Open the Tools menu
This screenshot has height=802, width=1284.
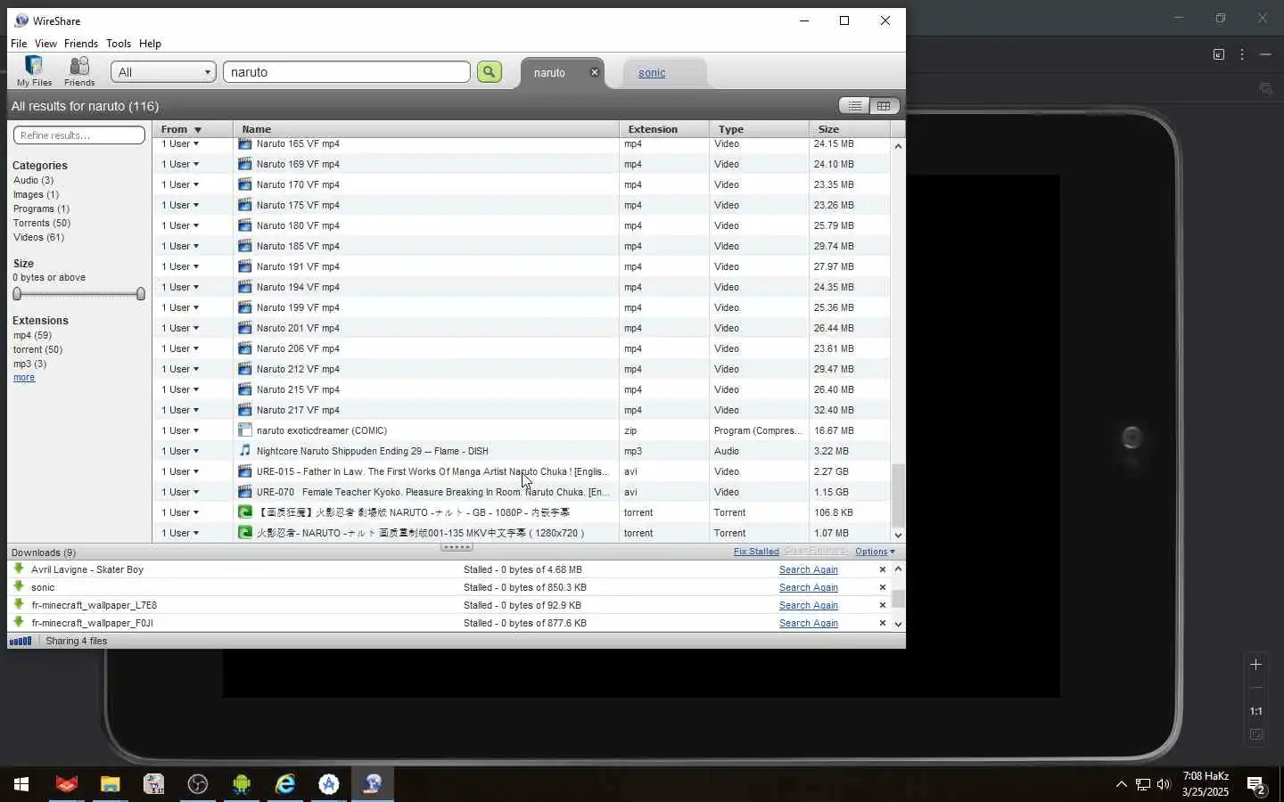[119, 44]
